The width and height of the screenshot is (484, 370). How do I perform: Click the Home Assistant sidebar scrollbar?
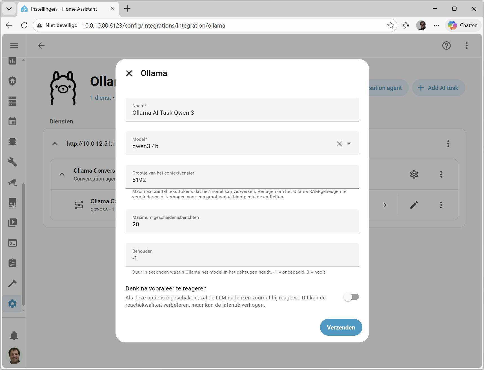[x=23, y=244]
